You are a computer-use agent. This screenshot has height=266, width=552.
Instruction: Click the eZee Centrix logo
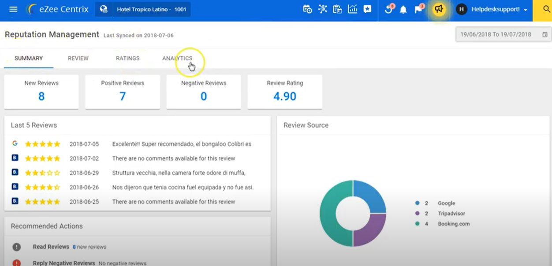click(57, 9)
